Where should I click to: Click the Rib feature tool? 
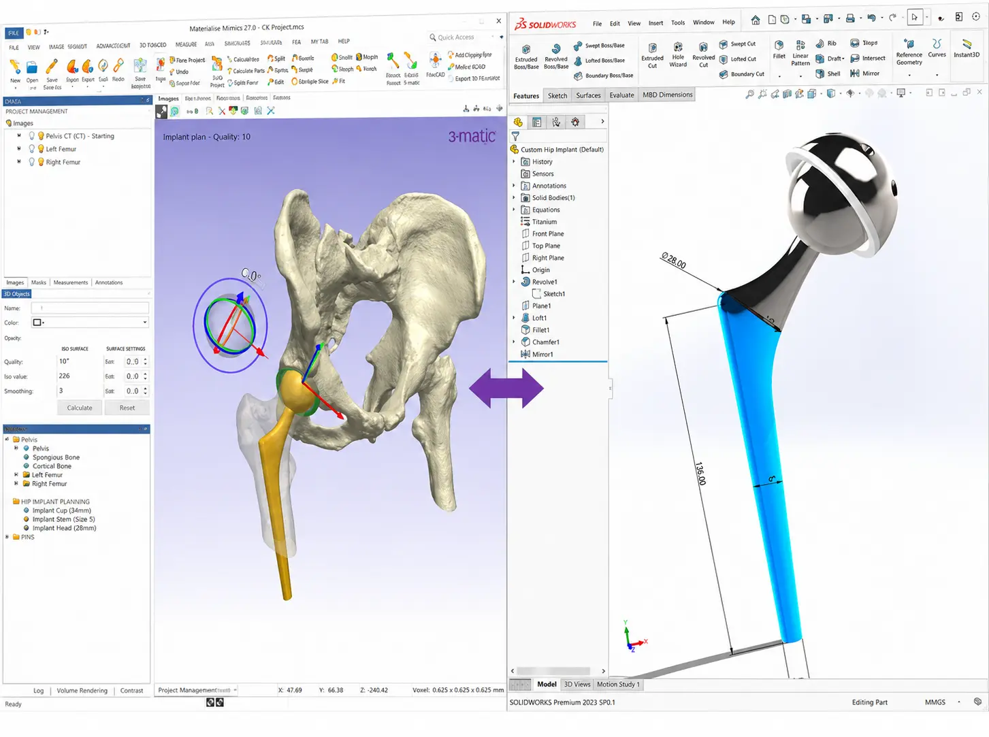[826, 44]
